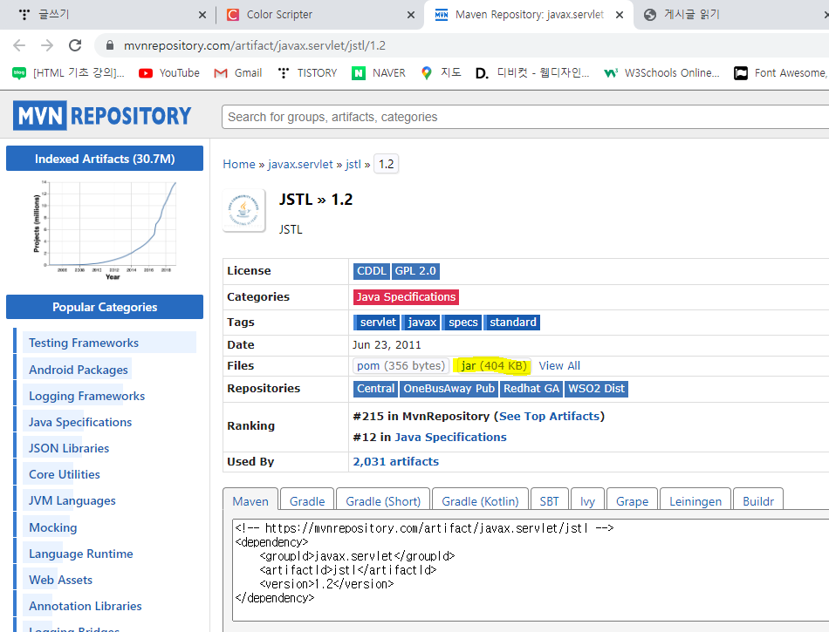Image resolution: width=829 pixels, height=632 pixels.
Task: Click the standard tag
Action: tap(511, 322)
